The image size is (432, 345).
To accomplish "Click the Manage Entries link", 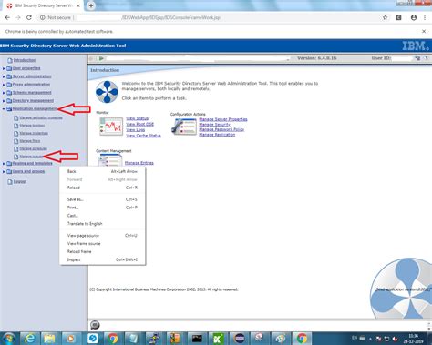I will [x=139, y=163].
